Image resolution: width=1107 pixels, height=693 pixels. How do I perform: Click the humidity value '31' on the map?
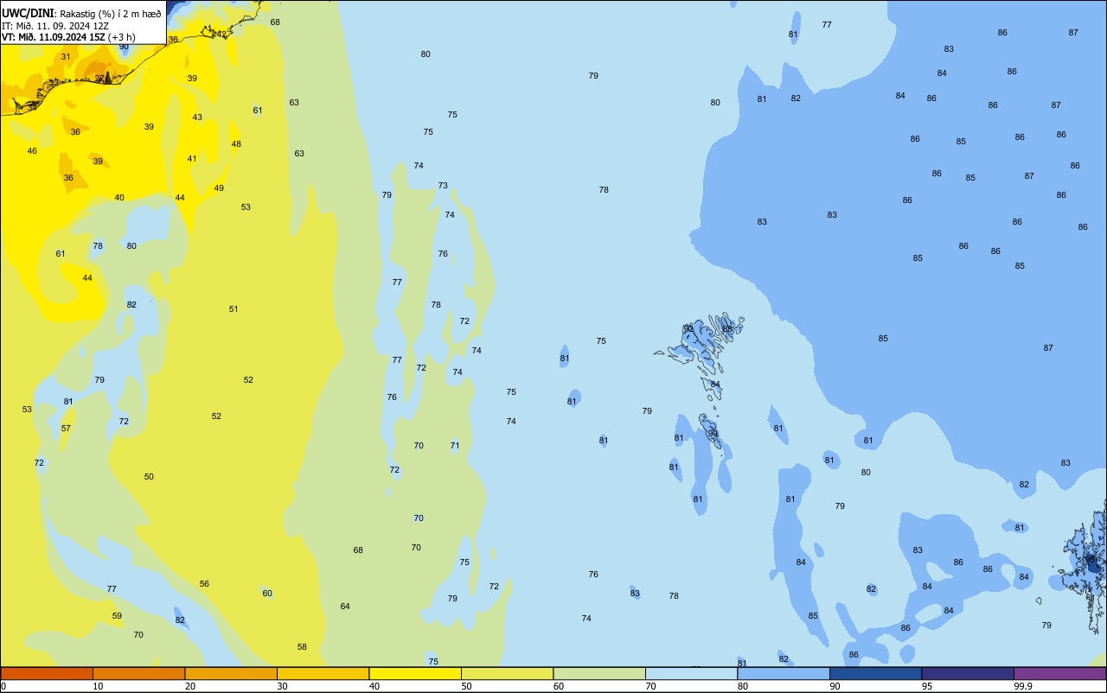point(66,57)
